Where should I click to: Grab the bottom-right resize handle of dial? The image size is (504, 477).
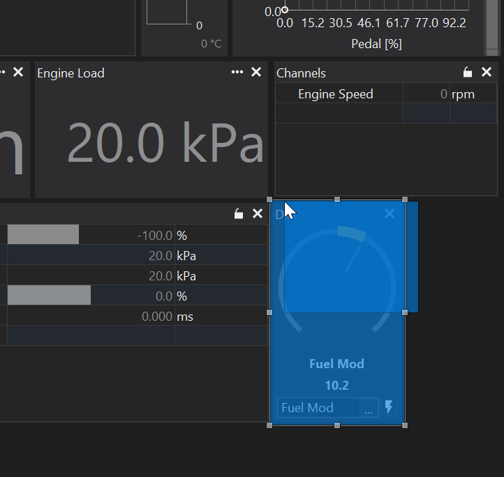pos(405,425)
